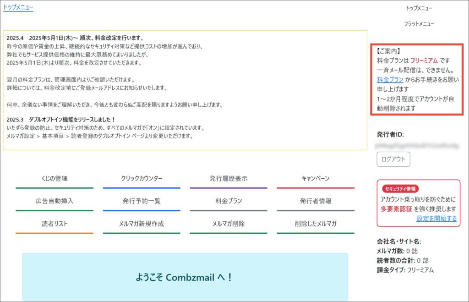Click the ようこそ Combzmail へ！ banner

click(185, 277)
